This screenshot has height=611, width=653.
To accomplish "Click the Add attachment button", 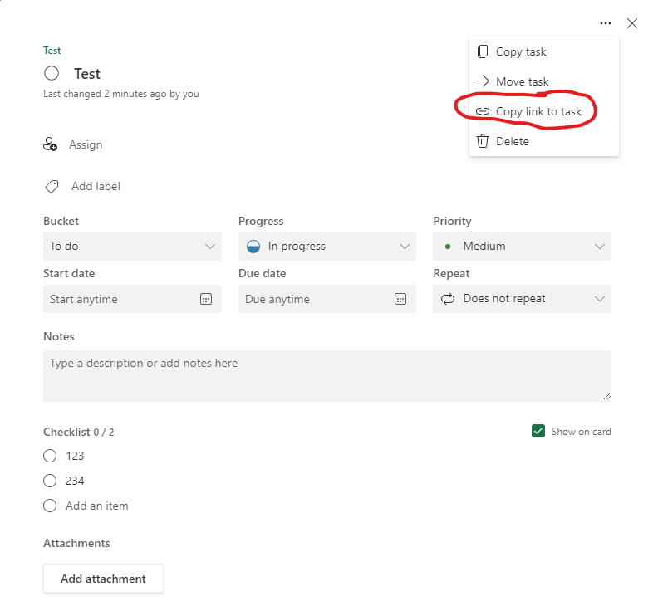I will (103, 579).
